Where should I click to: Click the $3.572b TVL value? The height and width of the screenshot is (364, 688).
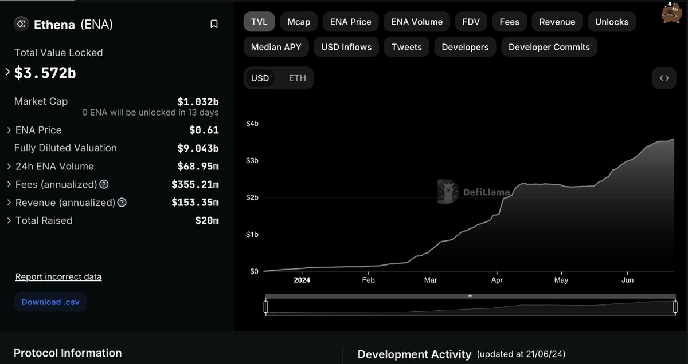click(45, 73)
